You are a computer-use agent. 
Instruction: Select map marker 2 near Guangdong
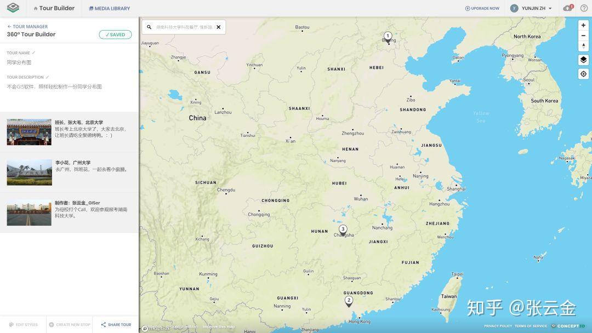pyautogui.click(x=349, y=301)
